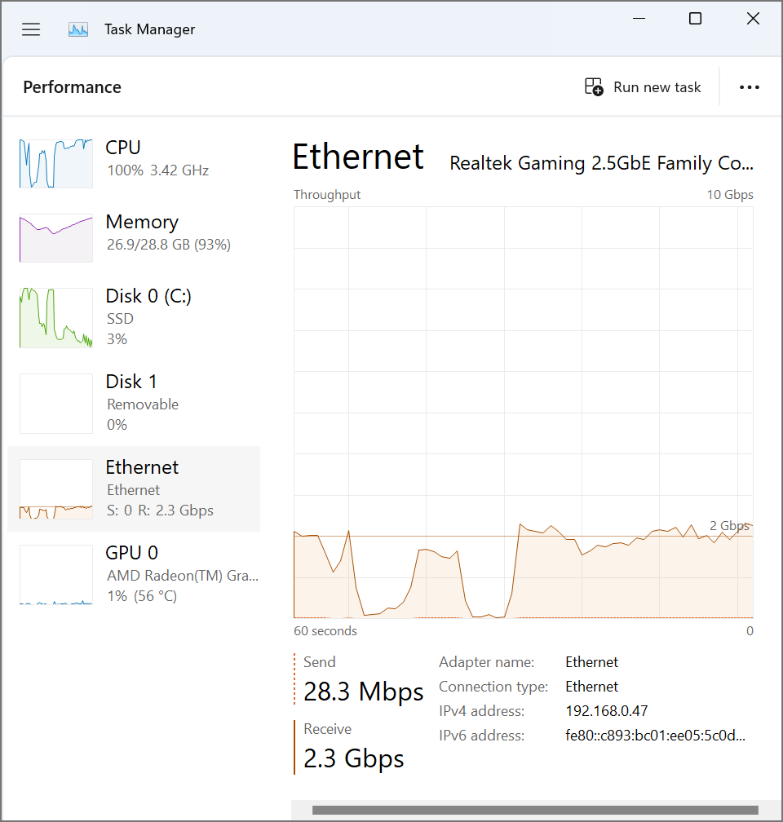Click the large Ethernet heading
Screen dimensions: 783x822
[358, 157]
